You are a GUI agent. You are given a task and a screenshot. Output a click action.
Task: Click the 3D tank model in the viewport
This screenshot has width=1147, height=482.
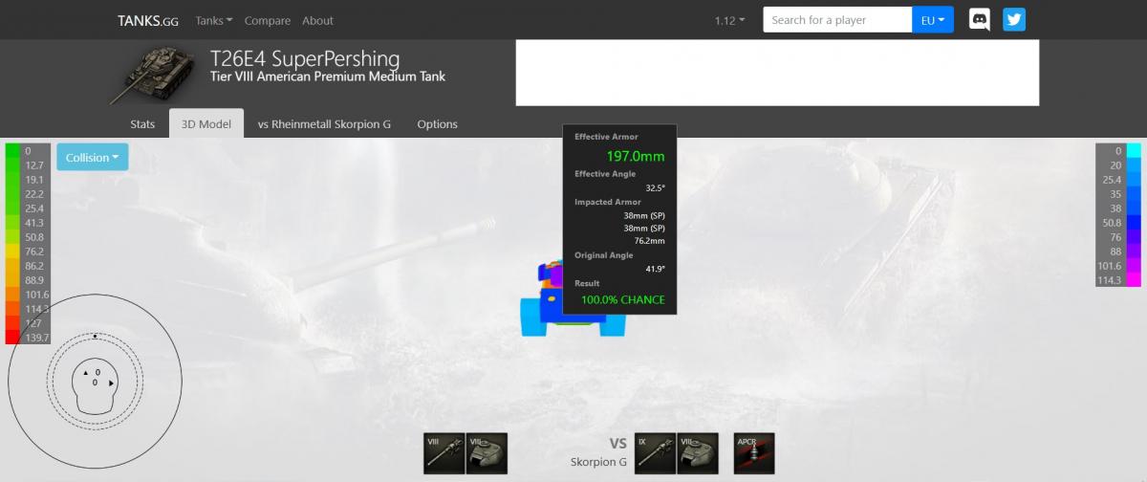click(x=574, y=298)
